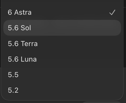Click the word Terra in the dropdown
The height and width of the screenshot is (103, 126).
point(29,44)
